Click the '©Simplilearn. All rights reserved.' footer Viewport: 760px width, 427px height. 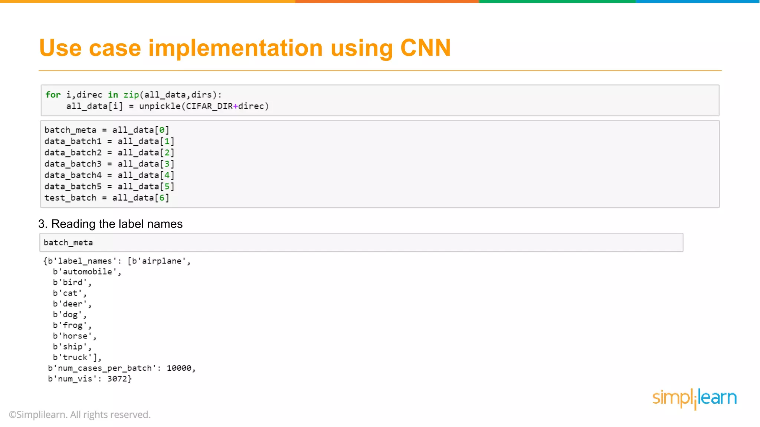(80, 415)
